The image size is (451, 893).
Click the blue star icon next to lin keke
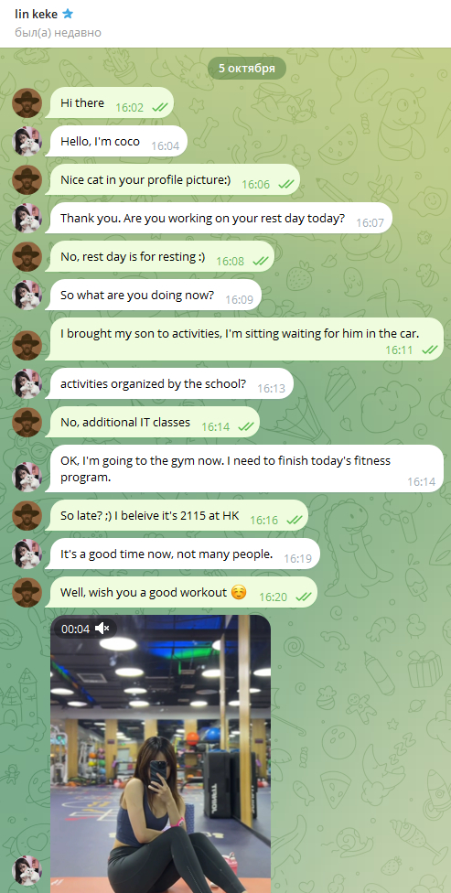[x=68, y=15]
